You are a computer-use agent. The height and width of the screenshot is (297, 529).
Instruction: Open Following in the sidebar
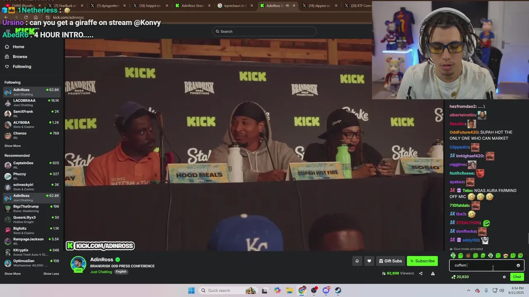click(18, 66)
